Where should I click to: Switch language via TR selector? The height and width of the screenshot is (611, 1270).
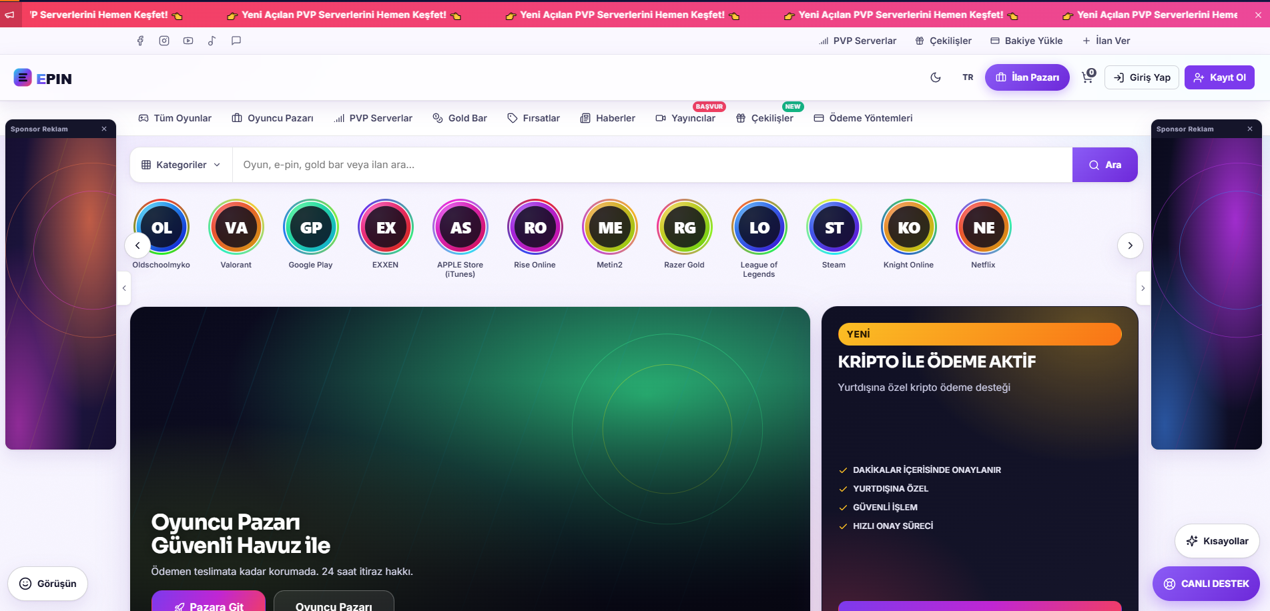click(x=968, y=77)
